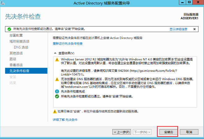
Task: Go back with 上一步(P) button
Action: [122, 132]
